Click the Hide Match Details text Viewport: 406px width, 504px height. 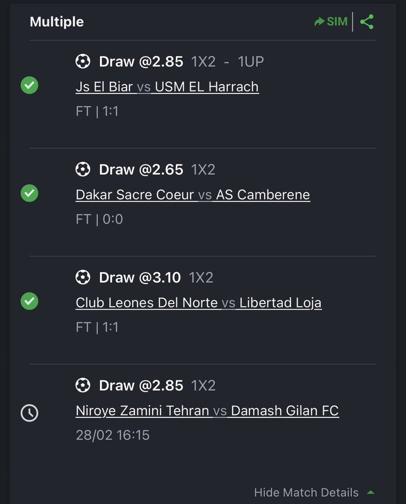306,492
